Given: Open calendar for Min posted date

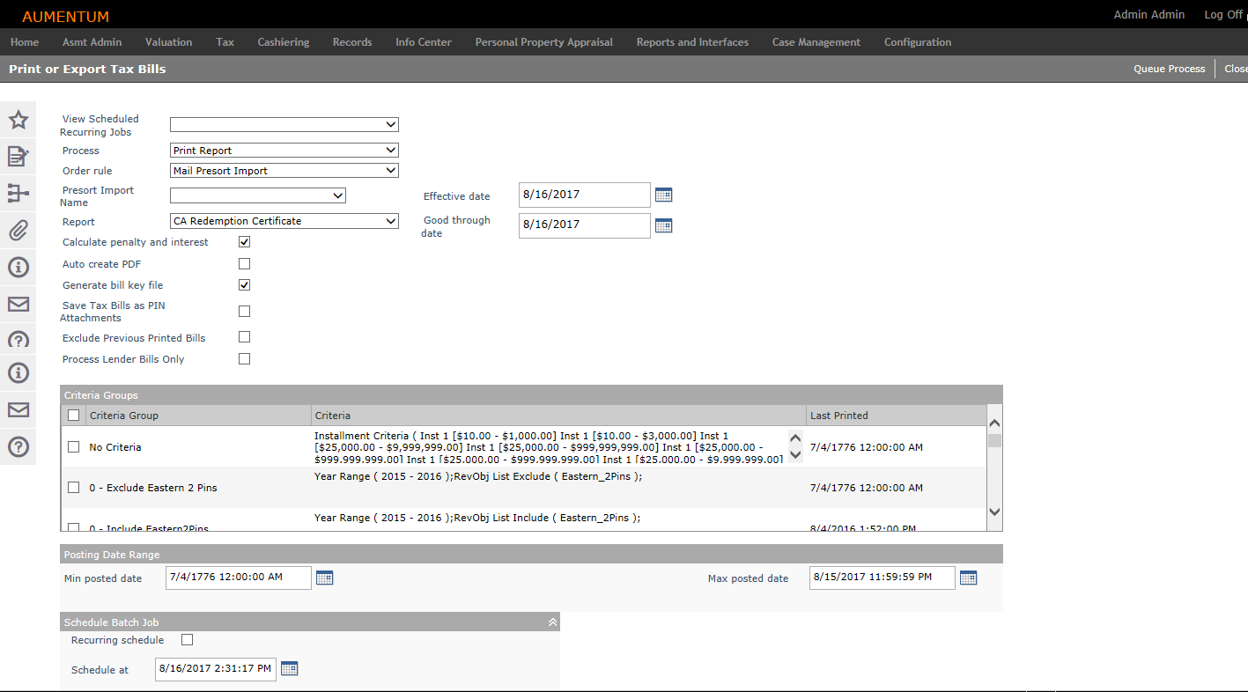Looking at the screenshot, I should click(324, 578).
